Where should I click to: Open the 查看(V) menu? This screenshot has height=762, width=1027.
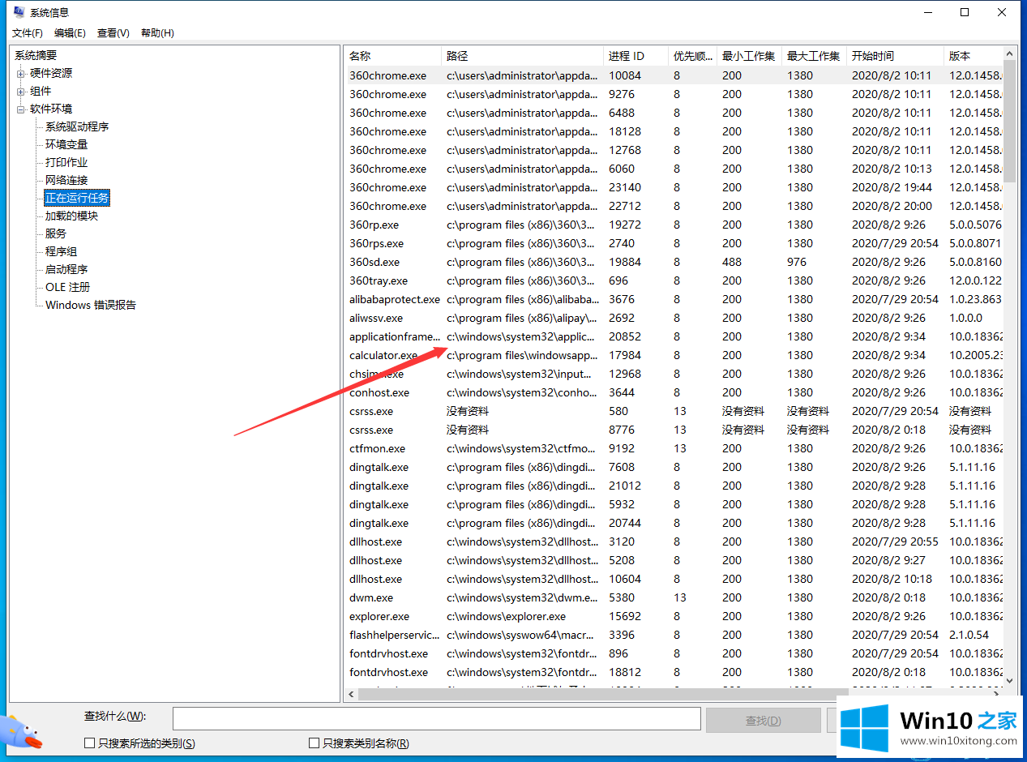coord(113,33)
